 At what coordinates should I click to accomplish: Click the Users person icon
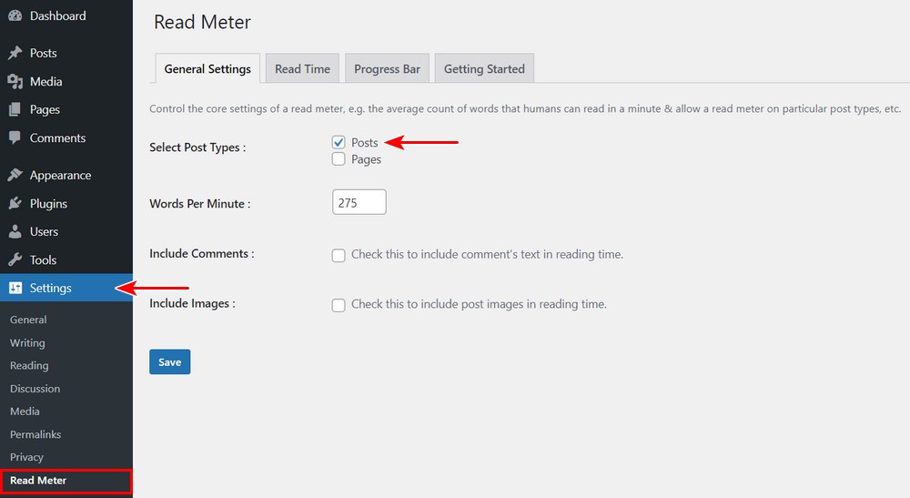point(15,231)
